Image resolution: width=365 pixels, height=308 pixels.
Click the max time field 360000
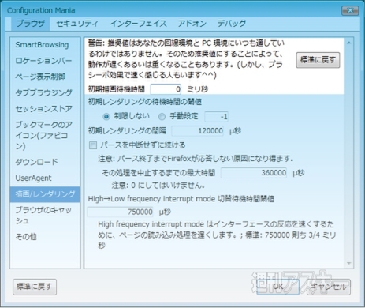tap(254, 173)
